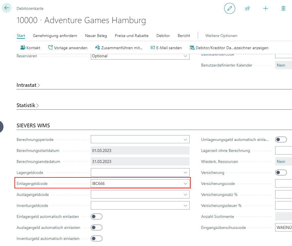The width and height of the screenshot is (292, 246).
Task: Open the Kontakt action
Action: coord(30,48)
